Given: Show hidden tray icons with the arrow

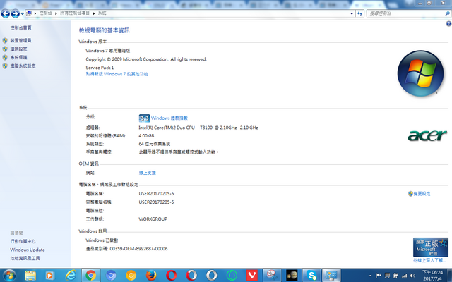Looking at the screenshot, I should click(370, 276).
